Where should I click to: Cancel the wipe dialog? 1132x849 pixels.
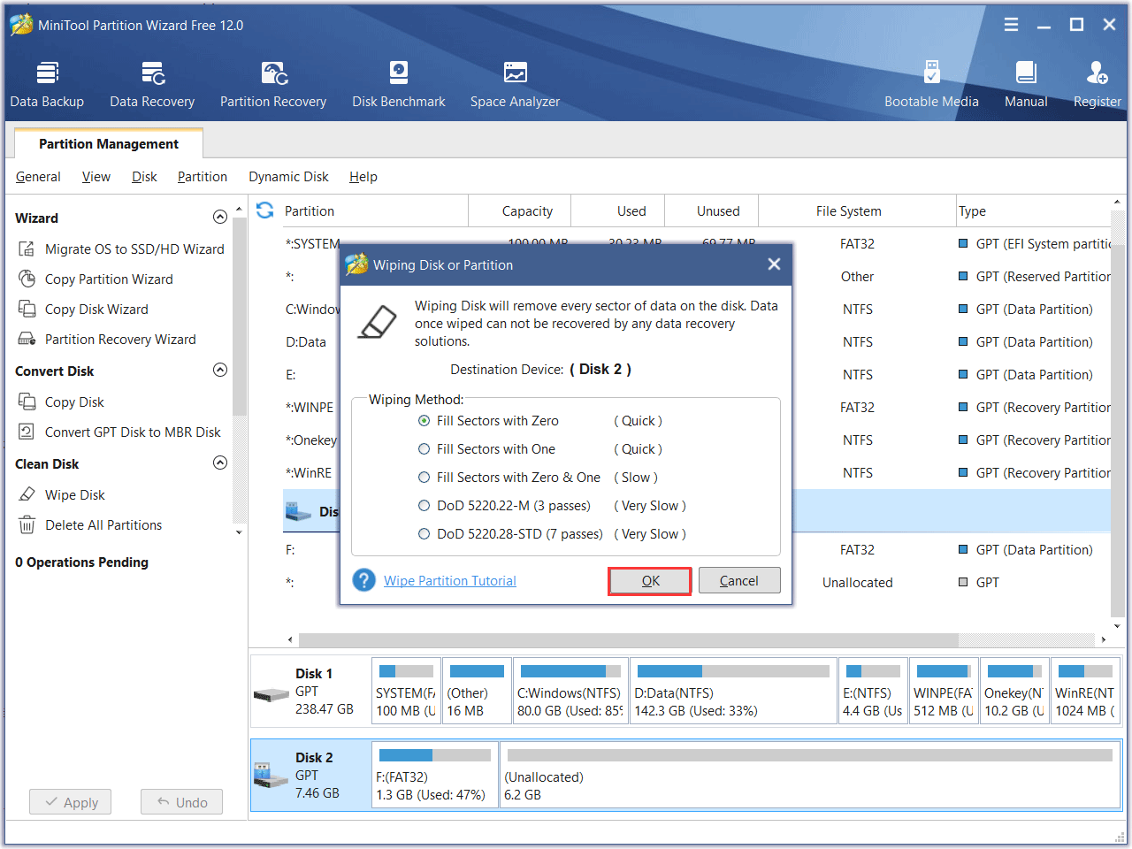(739, 581)
